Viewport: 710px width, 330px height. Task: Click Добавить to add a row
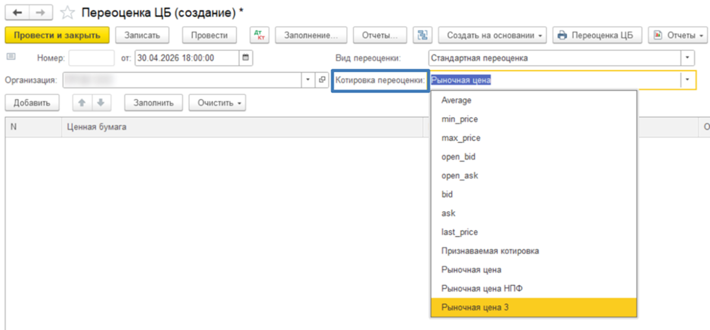[31, 102]
